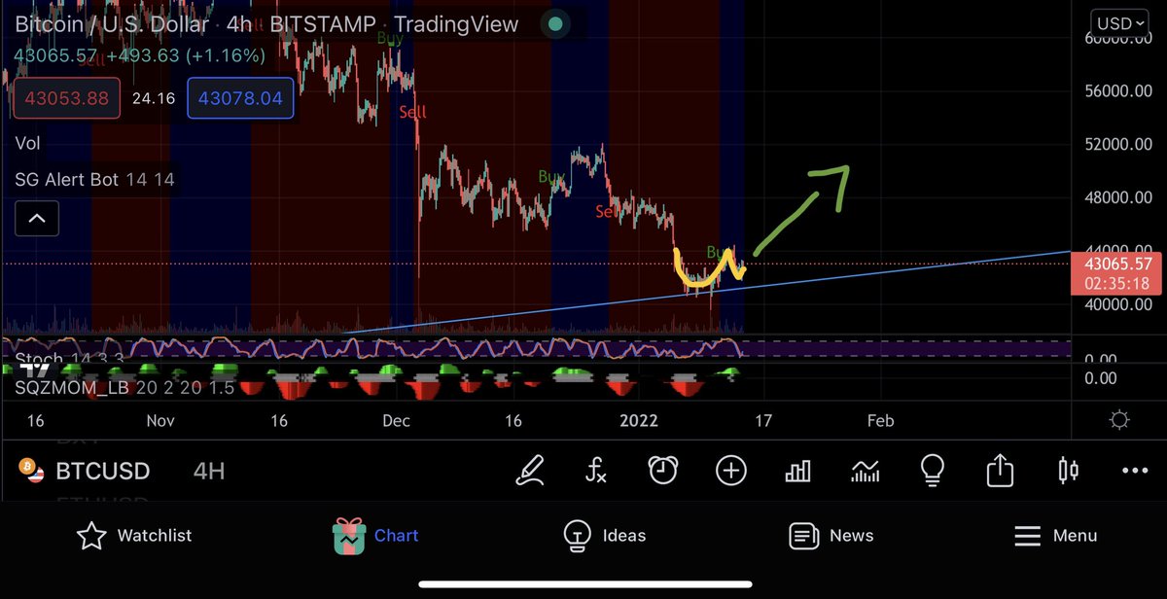Image resolution: width=1167 pixels, height=599 pixels.
Task: Change the 4H timeframe interval
Action: tap(209, 472)
